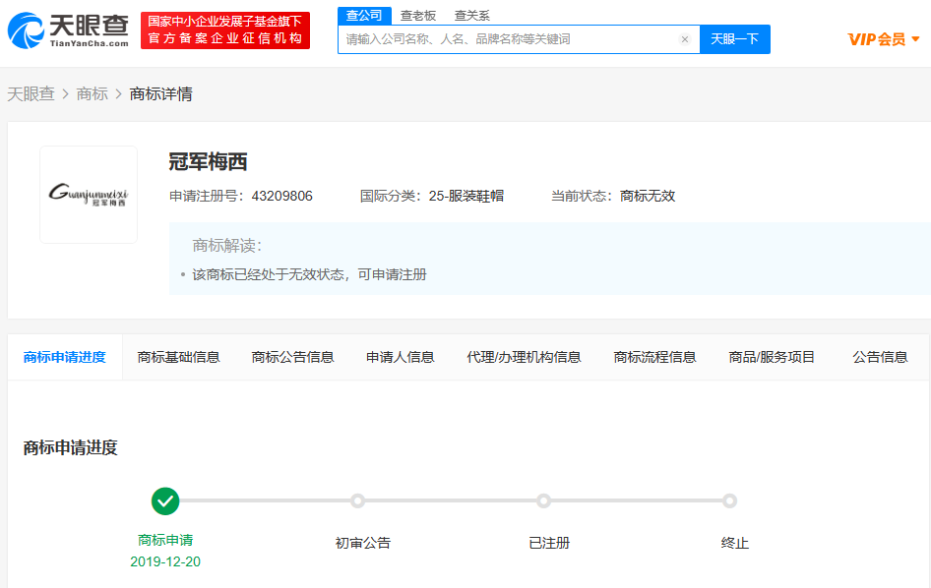Click the 终止 progress step marker
The image size is (931, 588).
point(729,501)
